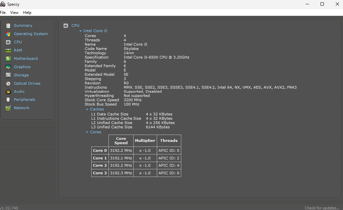Screen dimensions: 343x210
Task: Click the Storage hard drive icon
Action: click(8, 75)
